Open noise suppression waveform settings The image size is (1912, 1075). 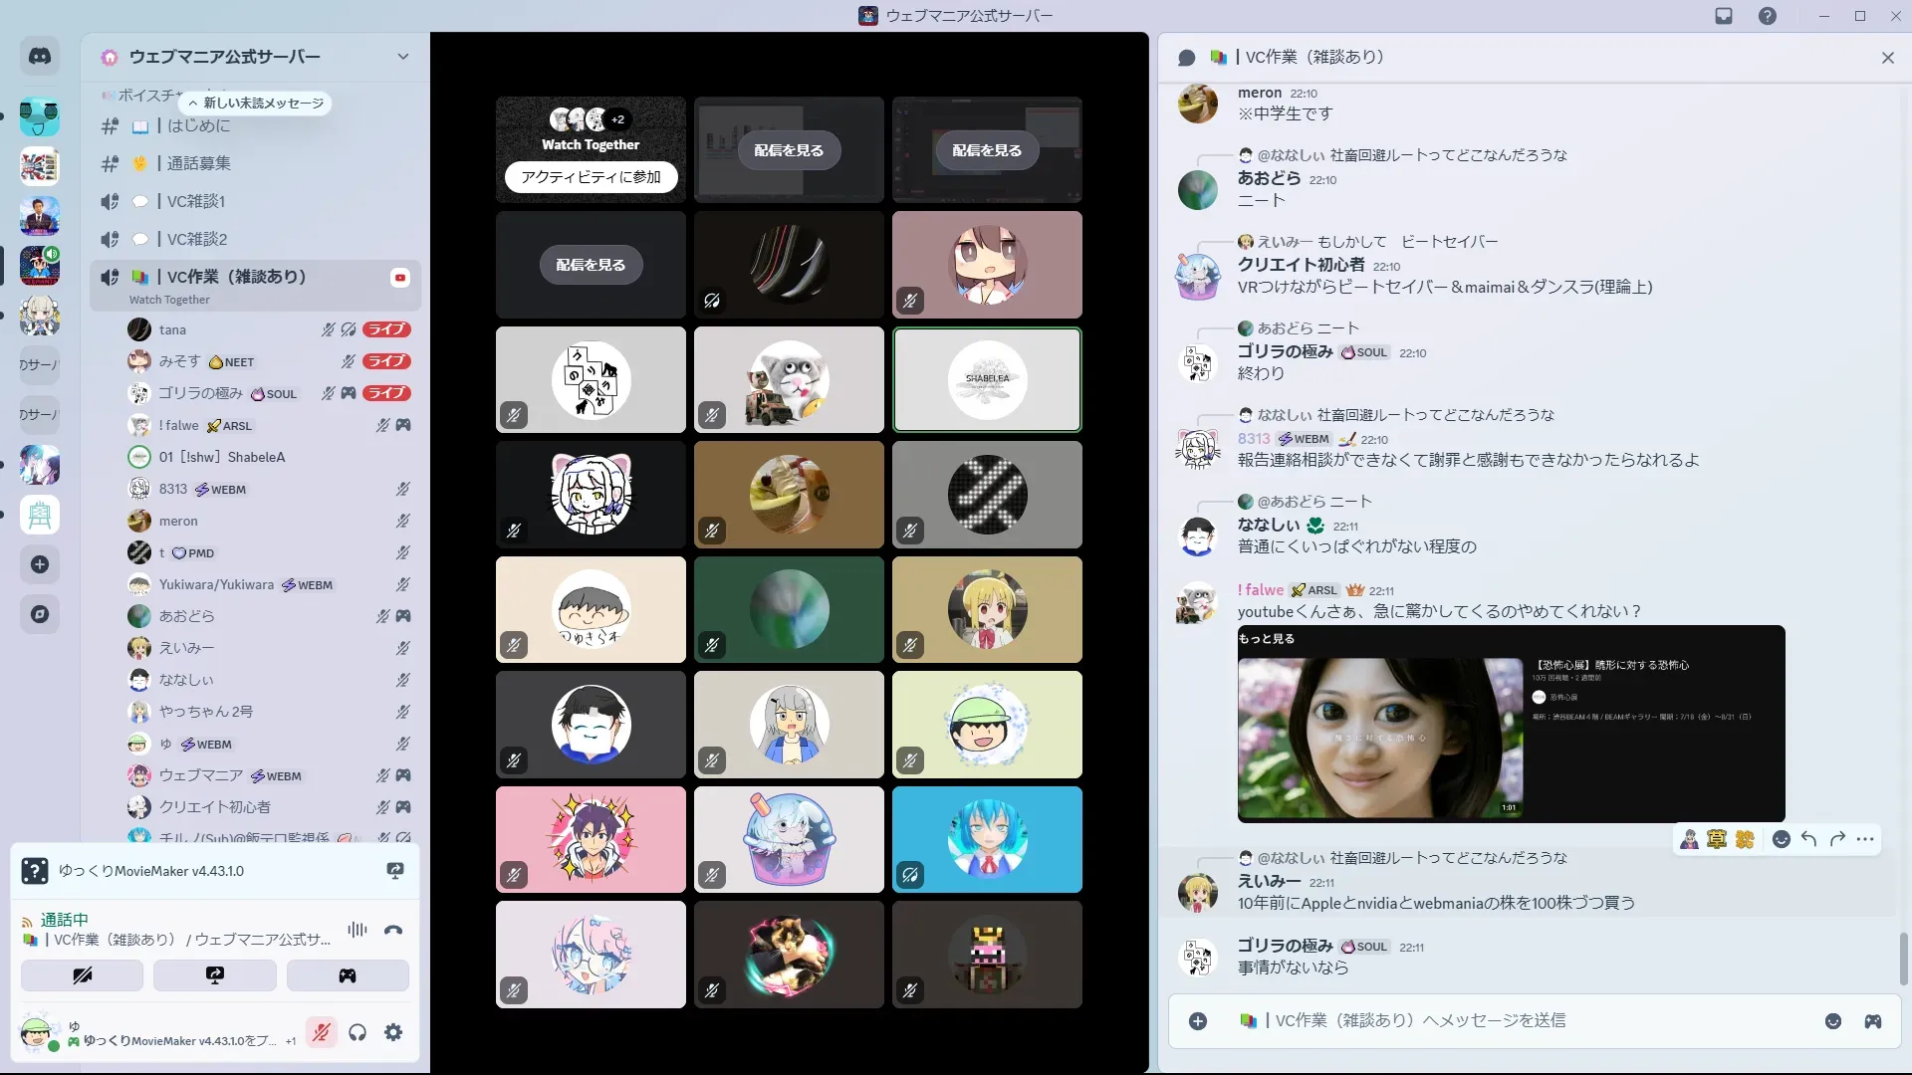pyautogui.click(x=357, y=930)
